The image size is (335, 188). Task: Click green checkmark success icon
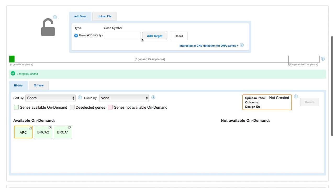(13, 74)
